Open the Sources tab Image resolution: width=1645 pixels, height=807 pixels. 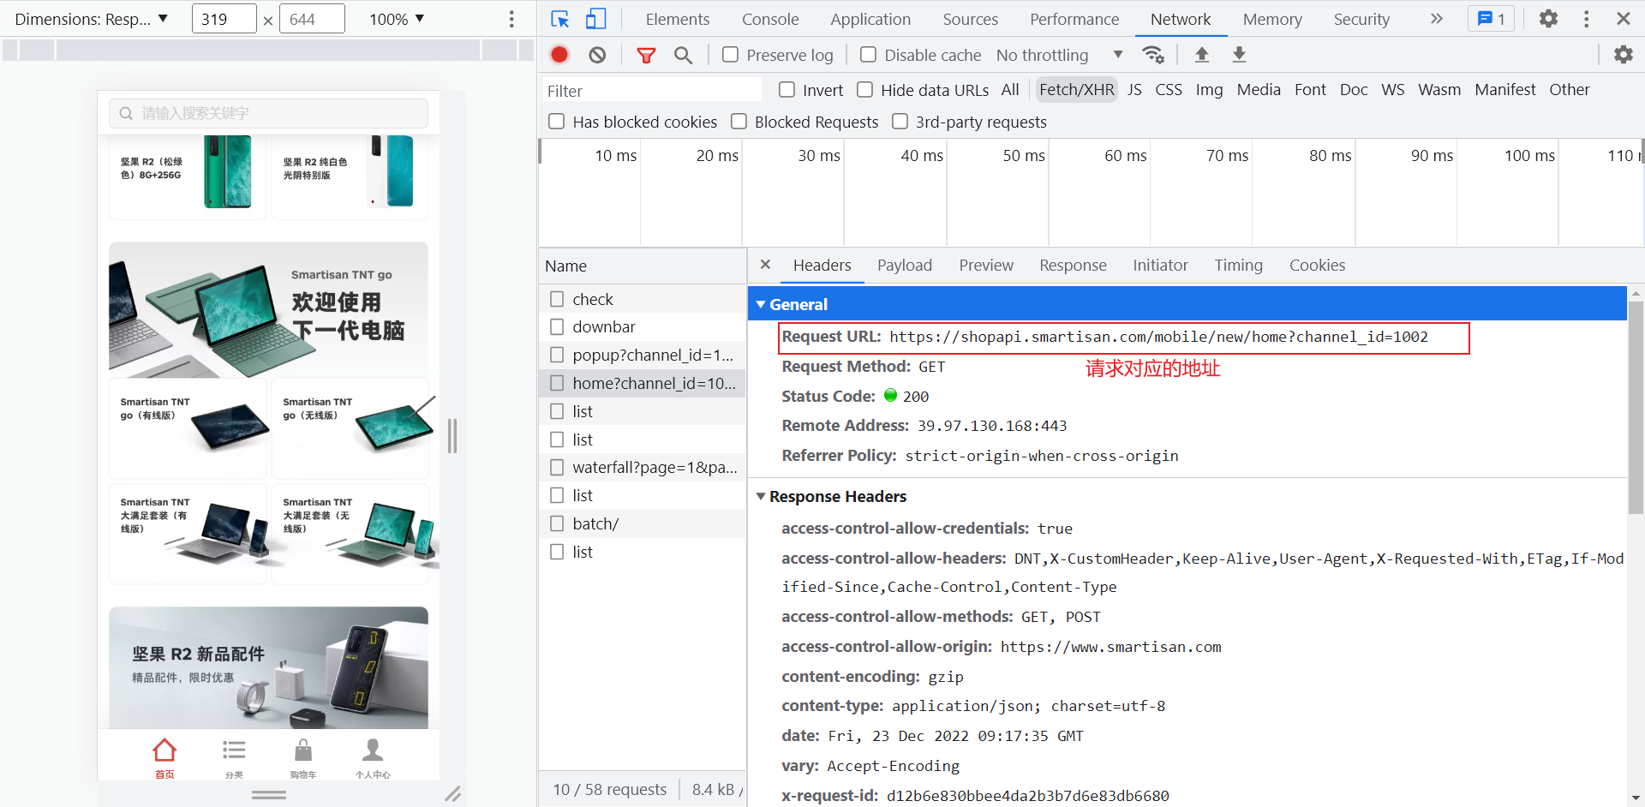(970, 19)
